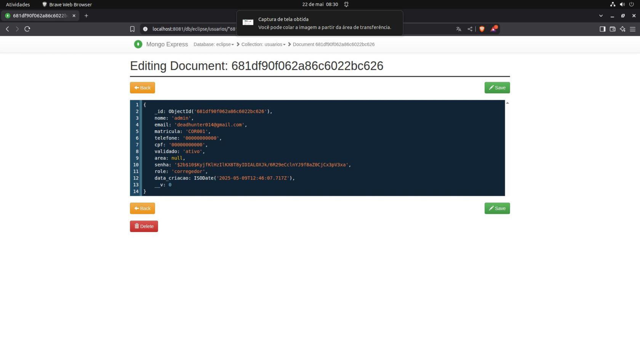Open the Brave Web Browser app menu
Screen dimensions: 640x360
pos(67,4)
